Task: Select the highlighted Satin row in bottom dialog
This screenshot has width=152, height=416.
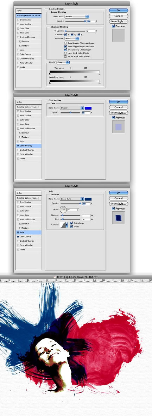Action: point(28,232)
